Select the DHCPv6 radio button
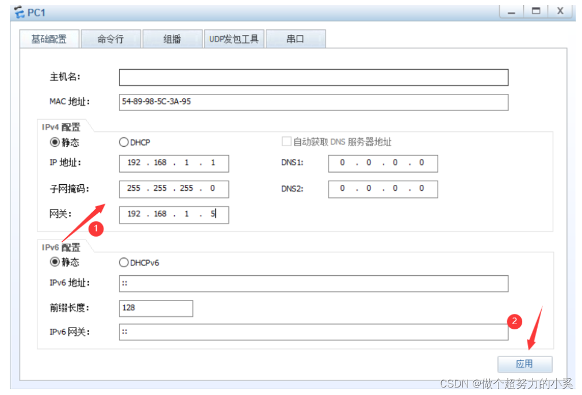Image resolution: width=582 pixels, height=395 pixels. click(124, 263)
